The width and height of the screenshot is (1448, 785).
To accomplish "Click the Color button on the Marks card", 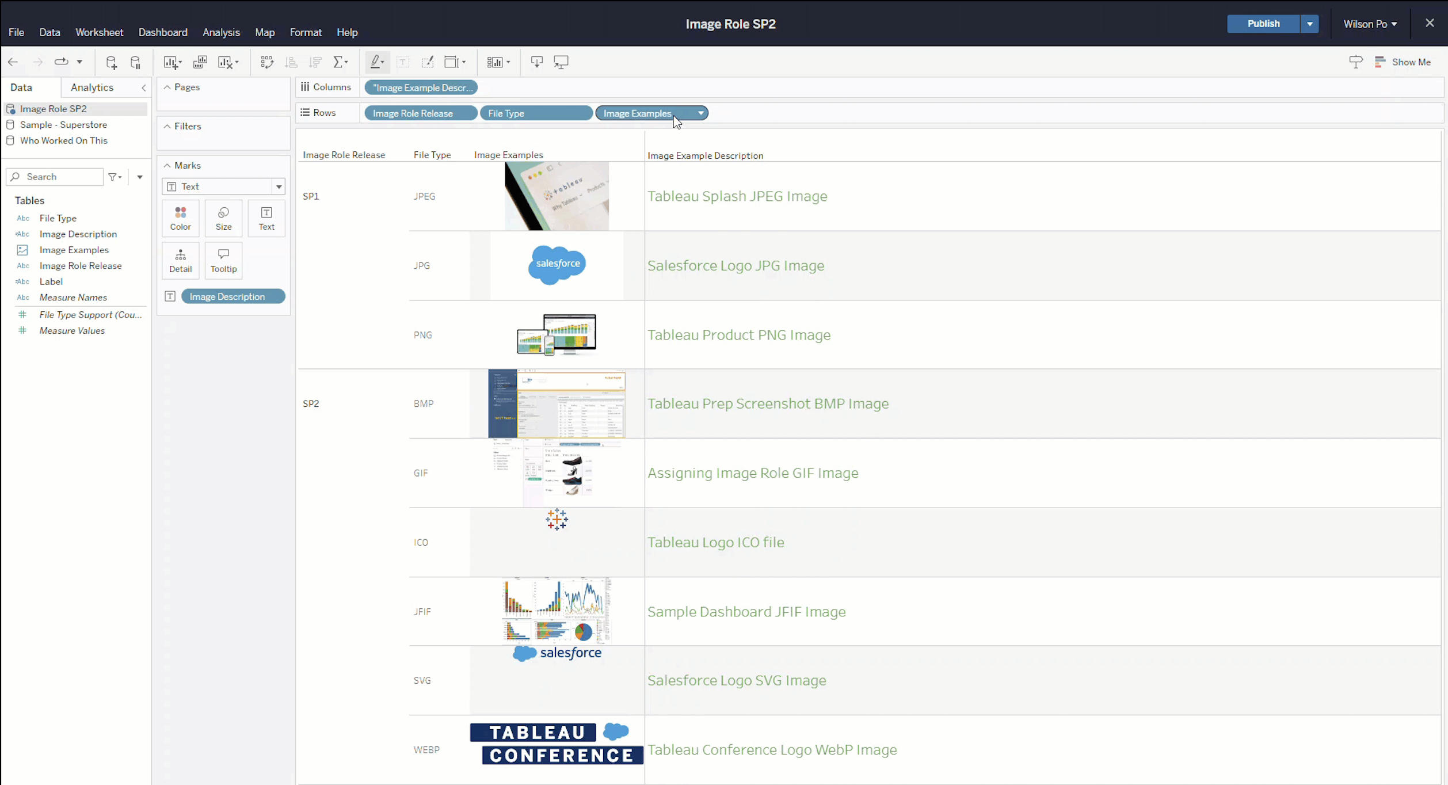I will (180, 219).
